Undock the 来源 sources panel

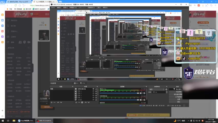[97, 87]
